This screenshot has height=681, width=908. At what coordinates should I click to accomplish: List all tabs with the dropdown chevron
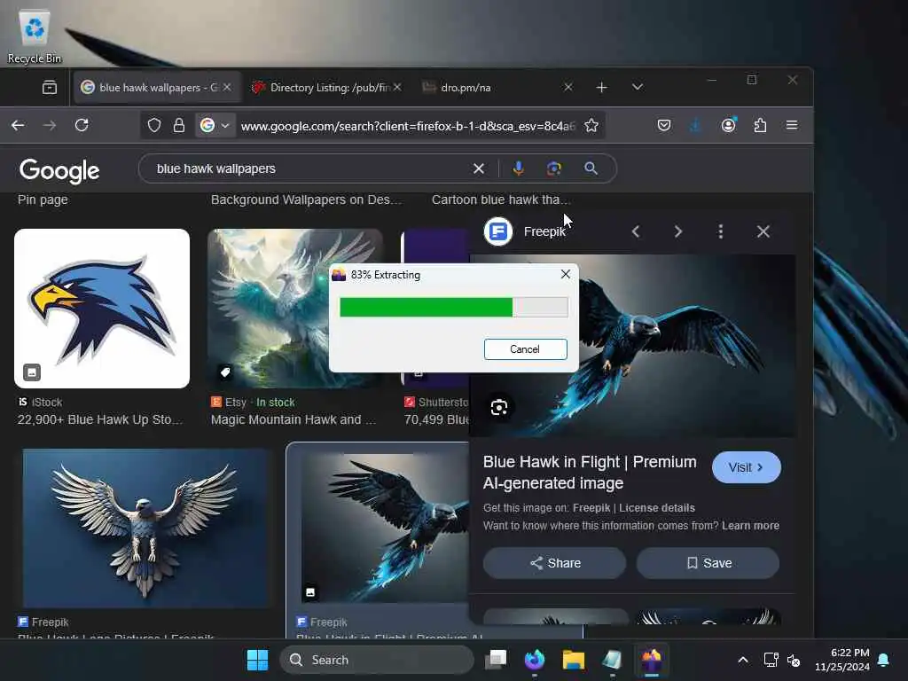638,87
